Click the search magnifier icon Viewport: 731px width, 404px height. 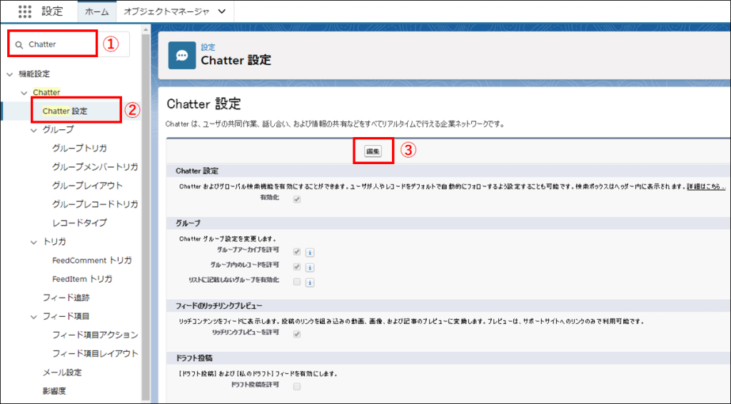[x=19, y=45]
